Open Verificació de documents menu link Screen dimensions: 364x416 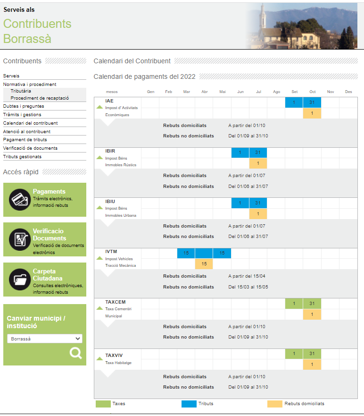(30, 148)
